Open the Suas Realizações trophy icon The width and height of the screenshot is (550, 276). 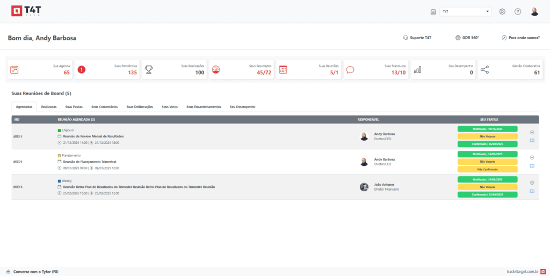click(x=149, y=69)
